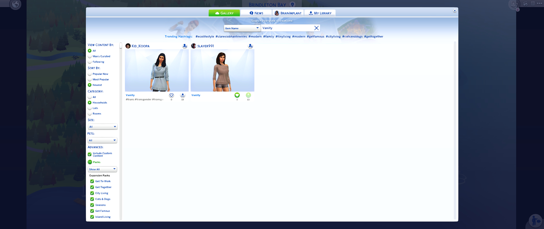Switch to the News tab
This screenshot has width=544, height=229.
[x=256, y=13]
